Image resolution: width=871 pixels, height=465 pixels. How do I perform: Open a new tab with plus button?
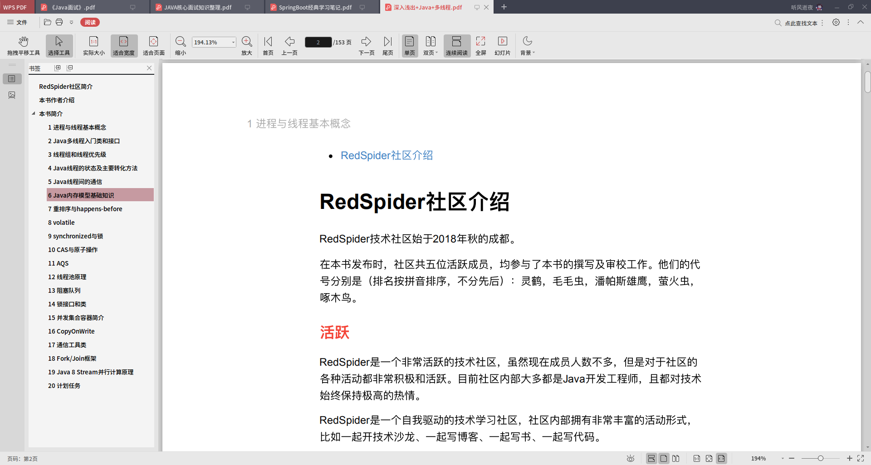tap(504, 7)
